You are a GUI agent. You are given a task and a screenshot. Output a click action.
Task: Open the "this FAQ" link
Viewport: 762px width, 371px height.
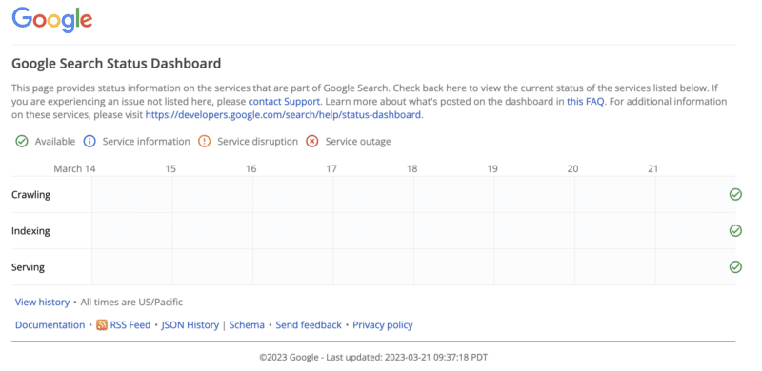586,102
